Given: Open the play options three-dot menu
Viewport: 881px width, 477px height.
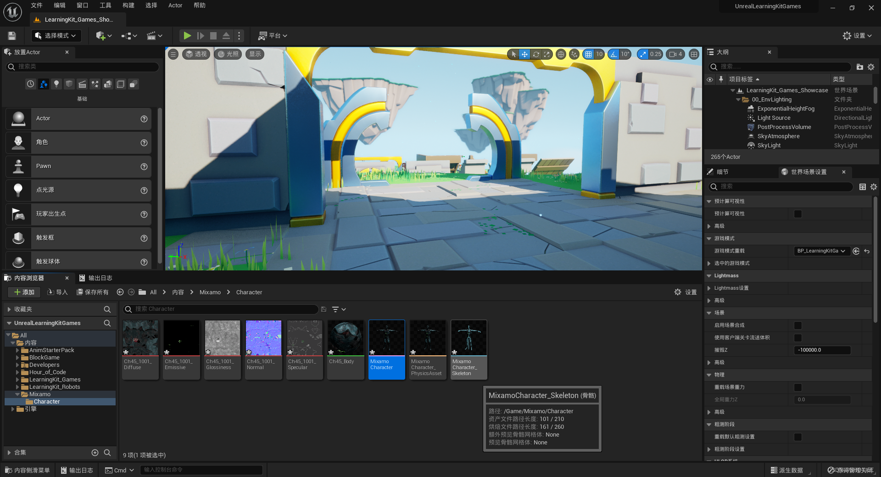Looking at the screenshot, I should (x=239, y=36).
